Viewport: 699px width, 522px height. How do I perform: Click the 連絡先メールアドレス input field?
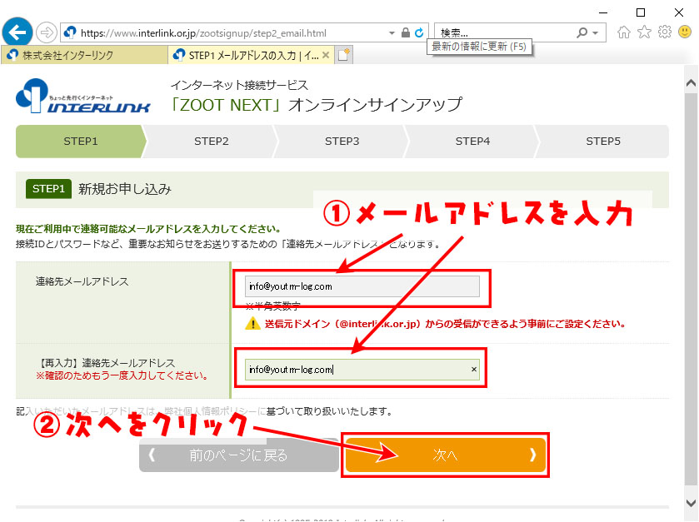[x=362, y=286]
